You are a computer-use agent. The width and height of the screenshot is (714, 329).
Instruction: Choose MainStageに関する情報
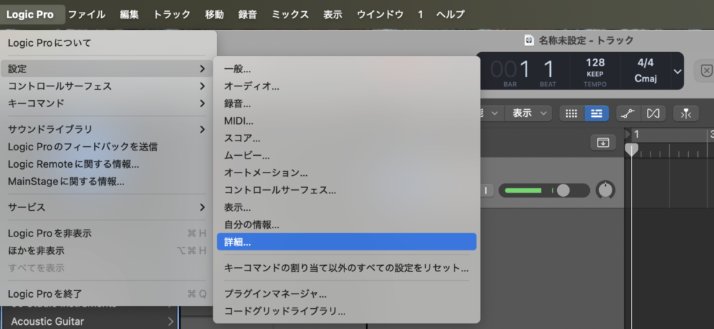[107, 182]
